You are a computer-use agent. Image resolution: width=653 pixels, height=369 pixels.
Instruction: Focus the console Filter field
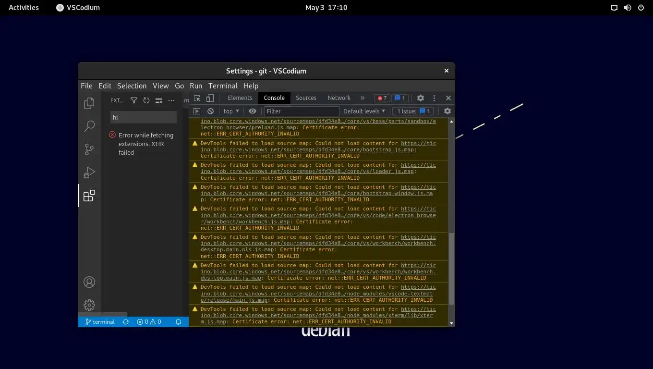[302, 111]
